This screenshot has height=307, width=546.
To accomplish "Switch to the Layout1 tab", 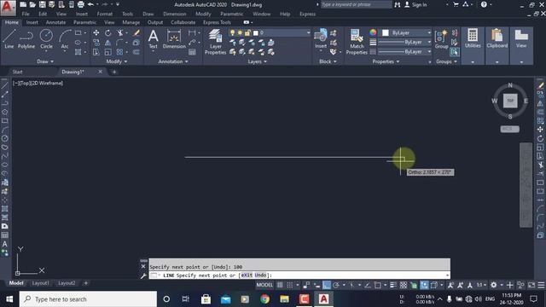I will click(40, 283).
